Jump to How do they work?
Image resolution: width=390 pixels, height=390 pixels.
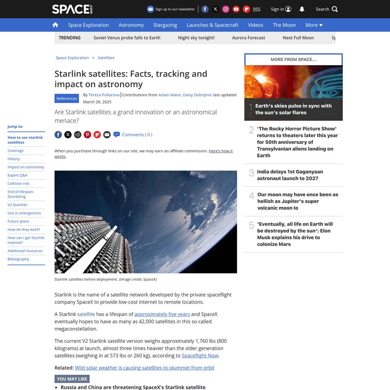tap(24, 229)
